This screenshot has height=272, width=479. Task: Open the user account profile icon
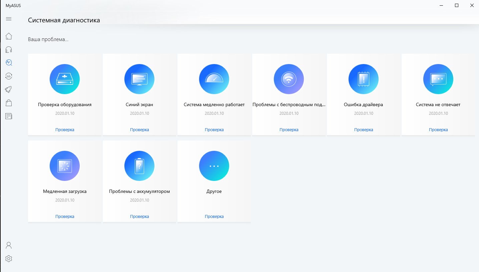click(x=9, y=245)
